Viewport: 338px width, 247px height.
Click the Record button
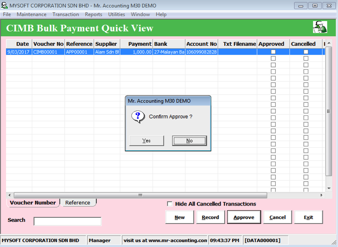tap(210, 217)
